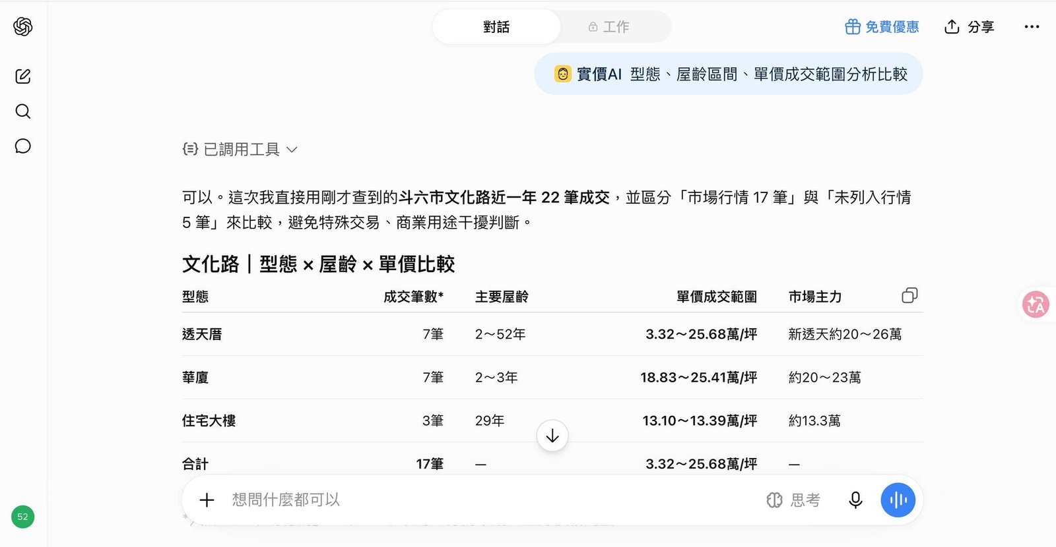Start dictation with the microphone icon

click(855, 500)
